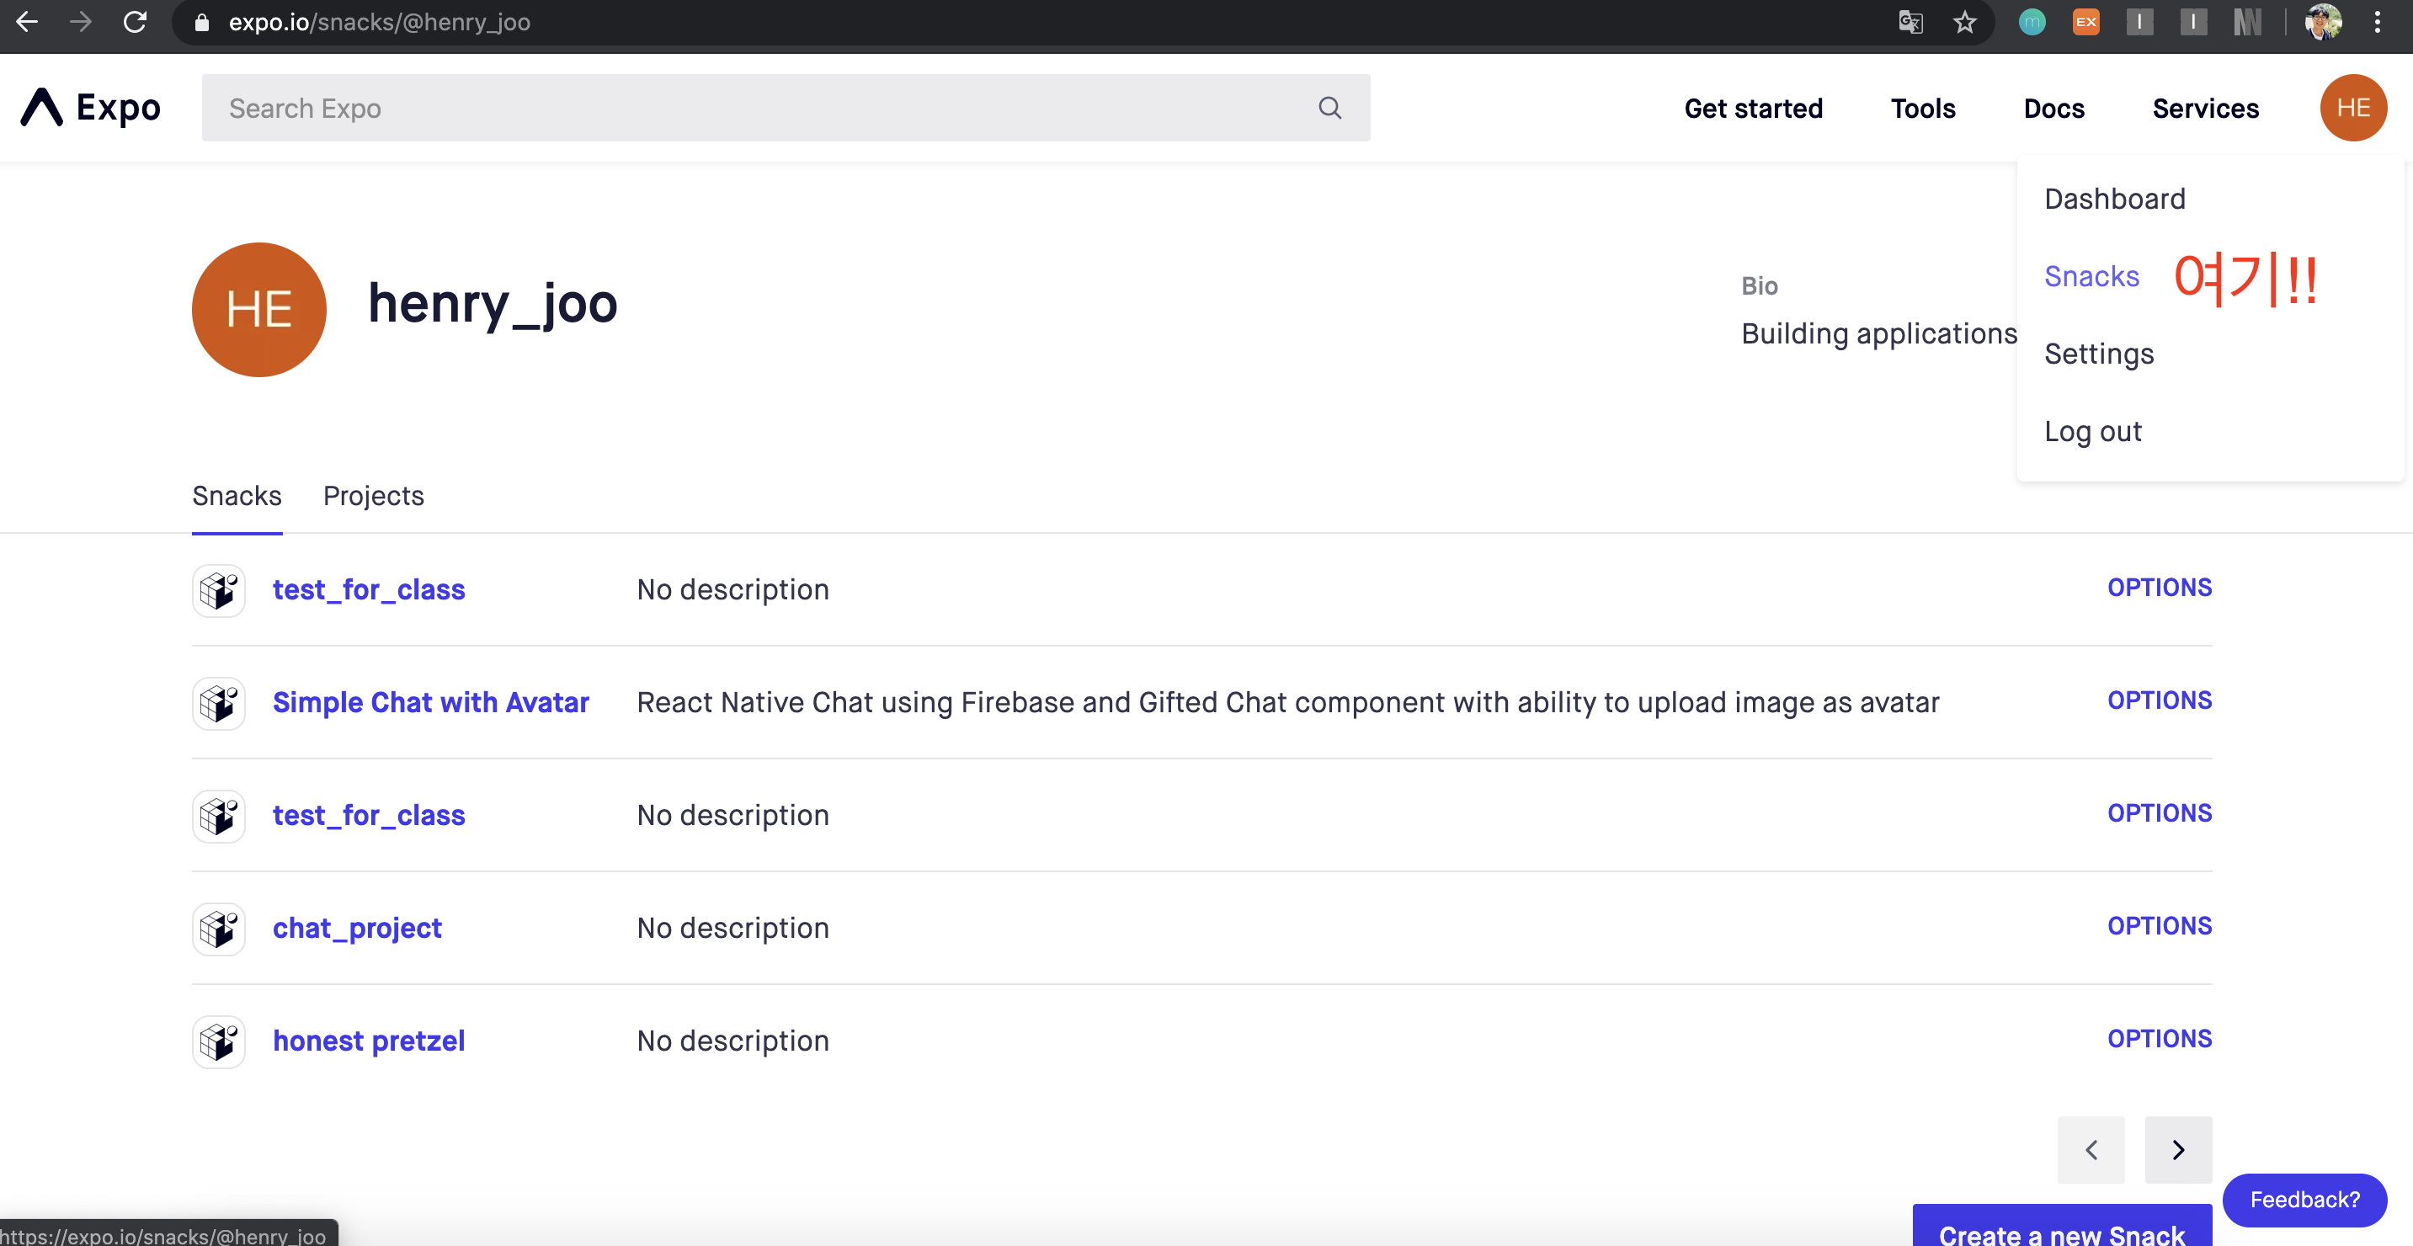Open the honest pretzel snack link
Viewport: 2413px width, 1246px height.
tap(368, 1041)
